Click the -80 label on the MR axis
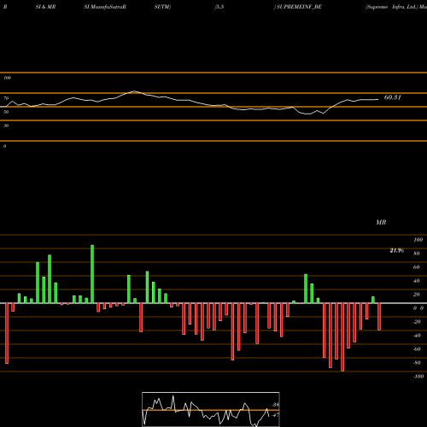The height and width of the screenshot is (427, 427). [417, 363]
